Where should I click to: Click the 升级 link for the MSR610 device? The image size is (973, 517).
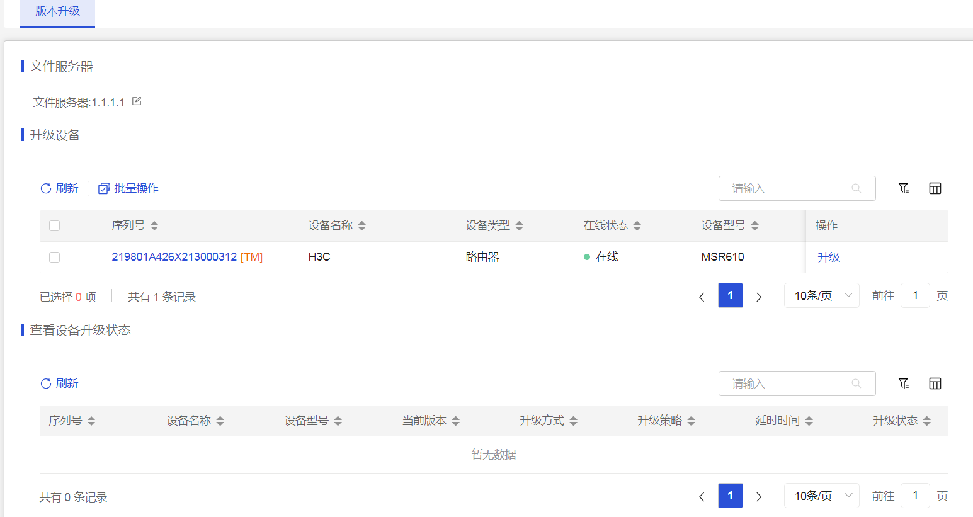point(829,257)
